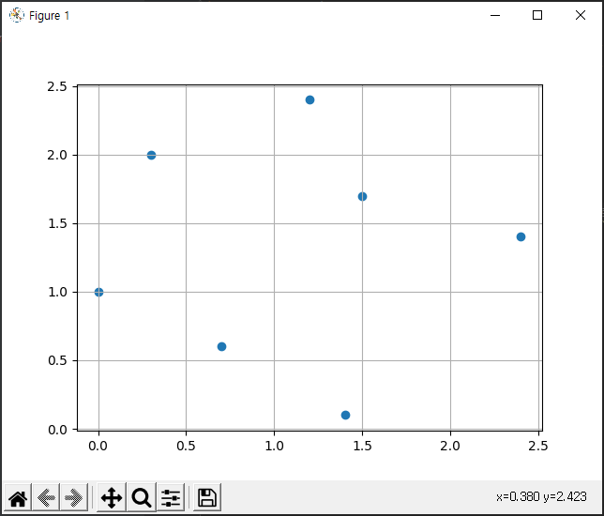Screen dimensions: 604x516
Task: Activate the Pan/move axes tool
Action: 112,497
